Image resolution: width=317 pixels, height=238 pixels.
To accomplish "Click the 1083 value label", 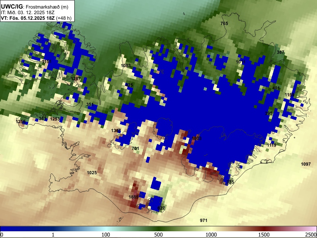I will tap(126, 66).
